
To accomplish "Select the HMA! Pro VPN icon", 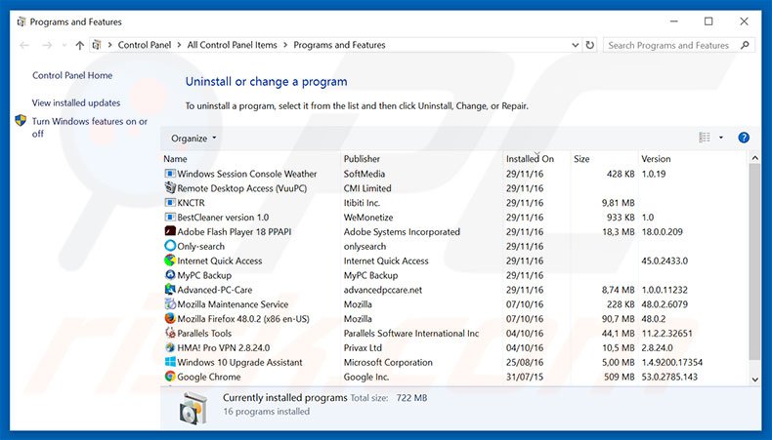I will (170, 347).
